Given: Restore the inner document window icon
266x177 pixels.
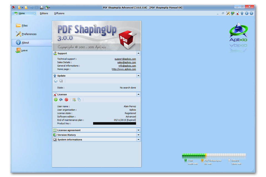Looking at the screenshot, I should (x=223, y=13).
